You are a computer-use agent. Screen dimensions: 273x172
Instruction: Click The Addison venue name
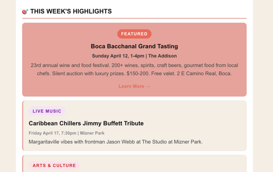pos(163,56)
